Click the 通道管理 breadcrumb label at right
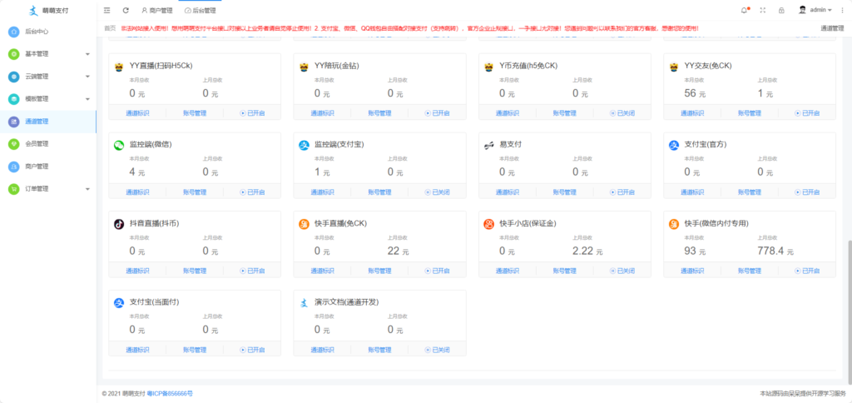Viewport: 852px width, 403px height. tap(832, 27)
